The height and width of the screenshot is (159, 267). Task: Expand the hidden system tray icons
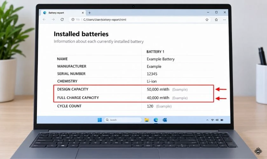coord(207,120)
